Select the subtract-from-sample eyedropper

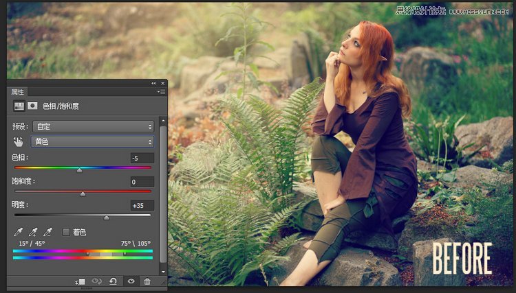click(47, 232)
